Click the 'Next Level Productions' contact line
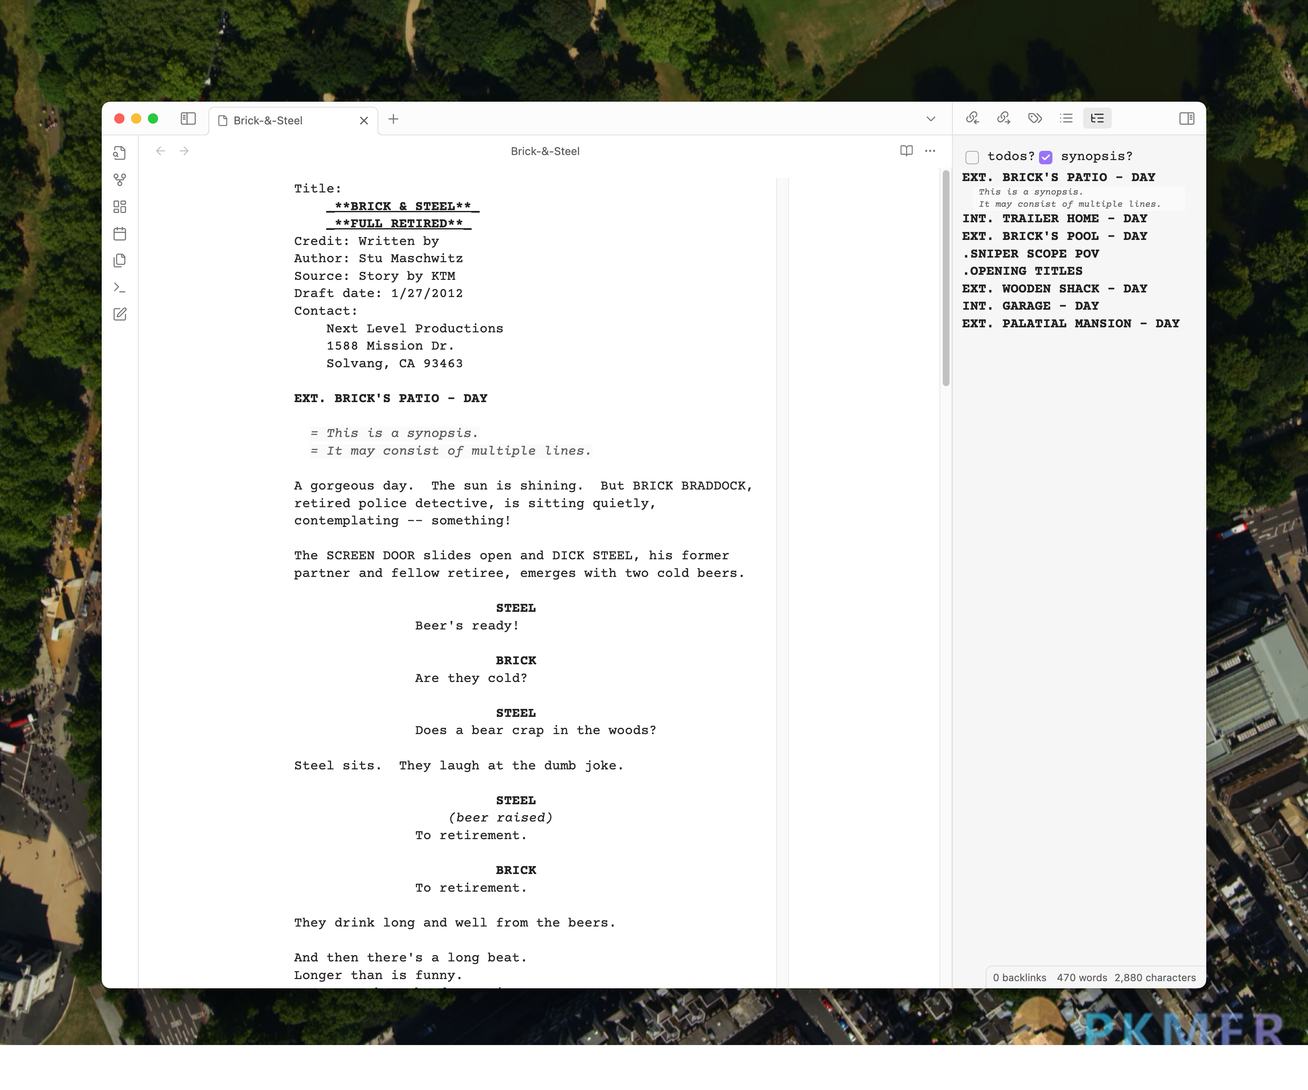 [x=414, y=328]
